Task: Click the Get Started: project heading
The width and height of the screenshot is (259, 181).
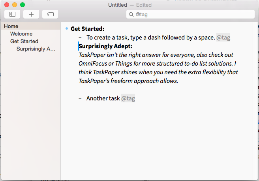Action: 88,29
